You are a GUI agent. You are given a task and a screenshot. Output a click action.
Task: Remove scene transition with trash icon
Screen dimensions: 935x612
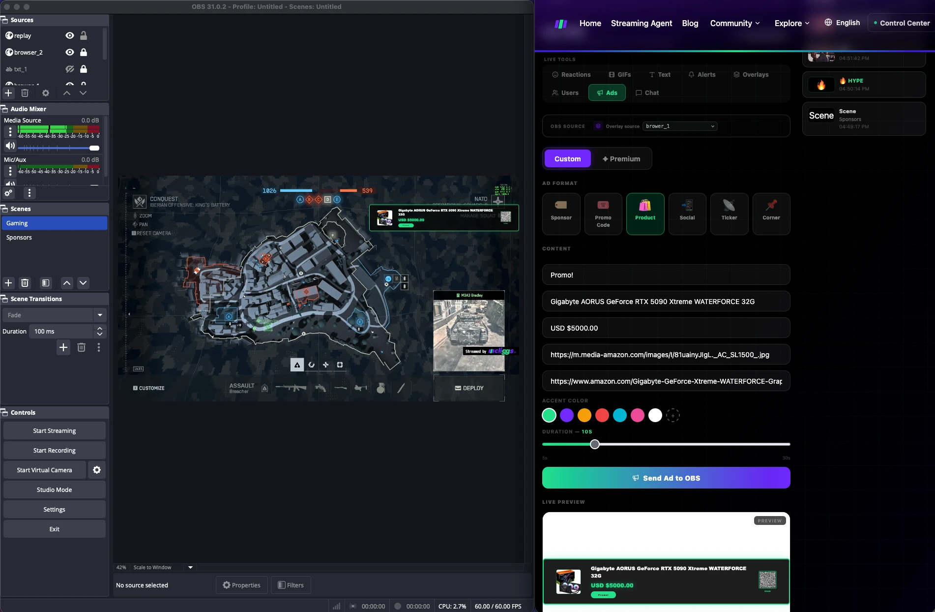point(82,348)
